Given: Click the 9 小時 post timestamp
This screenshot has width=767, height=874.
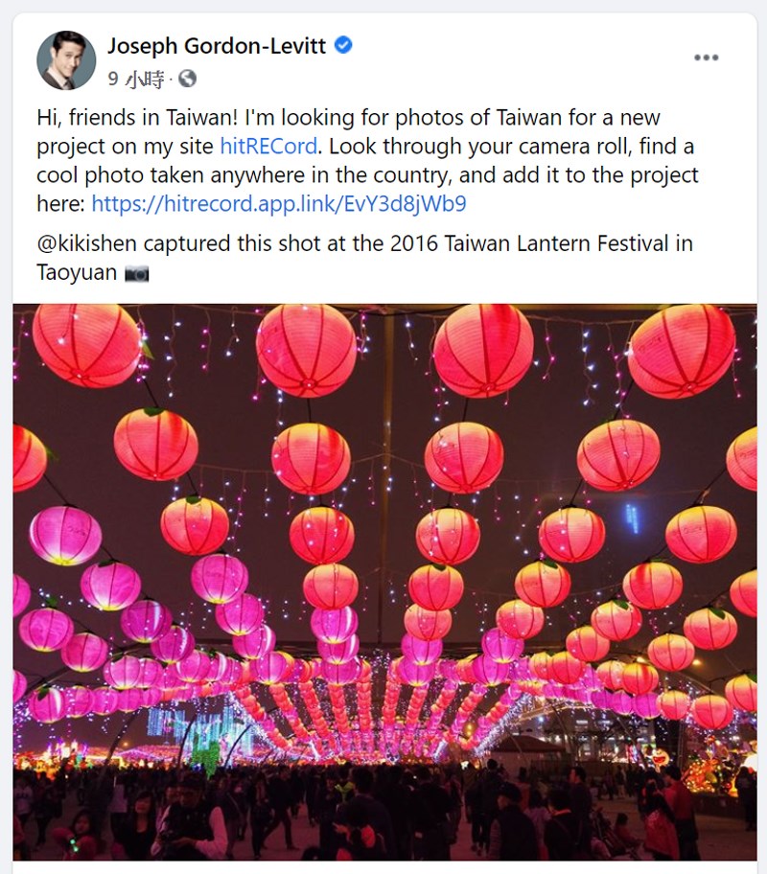Looking at the screenshot, I should (136, 80).
